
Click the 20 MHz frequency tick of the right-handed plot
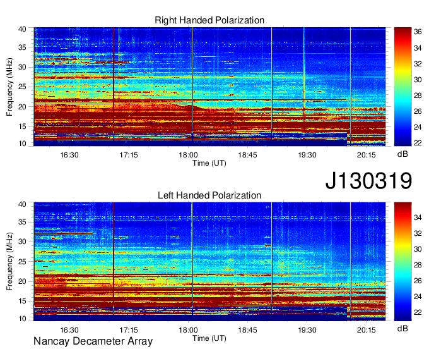22,107
